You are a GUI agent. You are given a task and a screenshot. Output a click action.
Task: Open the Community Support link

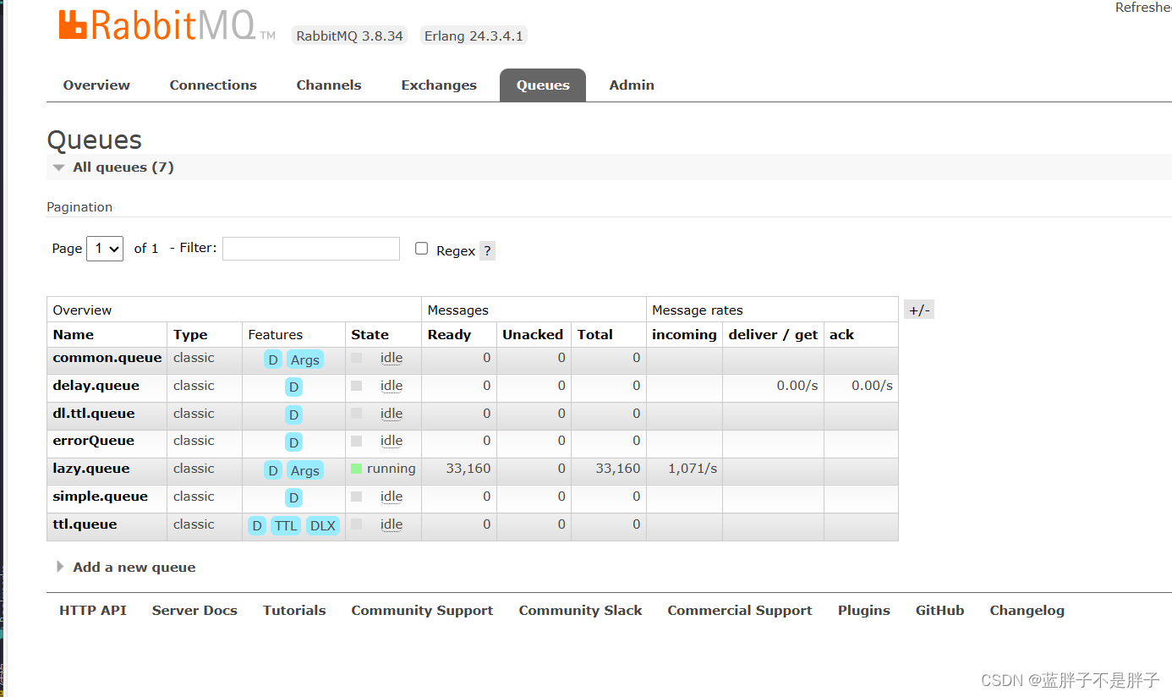click(x=422, y=610)
